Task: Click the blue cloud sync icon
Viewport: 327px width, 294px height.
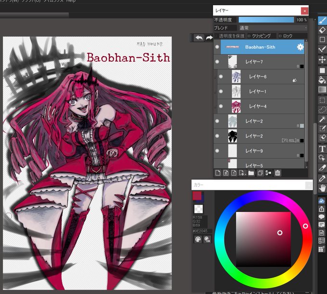Action: [x=322, y=201]
